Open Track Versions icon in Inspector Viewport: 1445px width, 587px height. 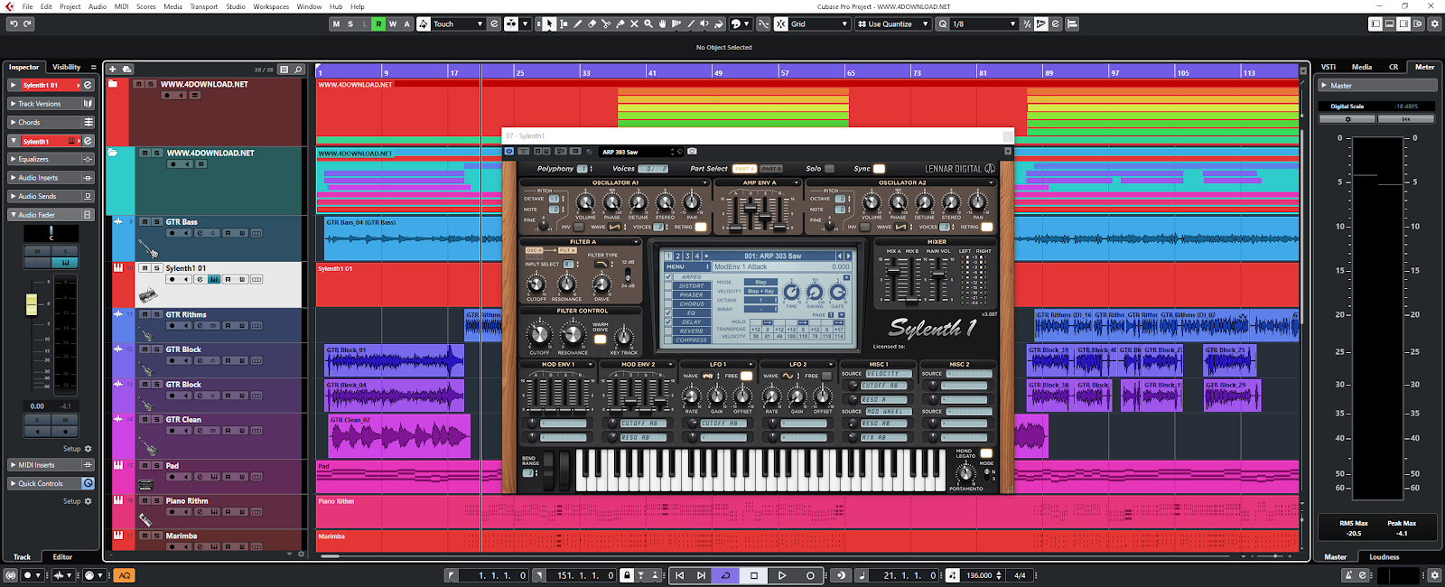tap(88, 104)
